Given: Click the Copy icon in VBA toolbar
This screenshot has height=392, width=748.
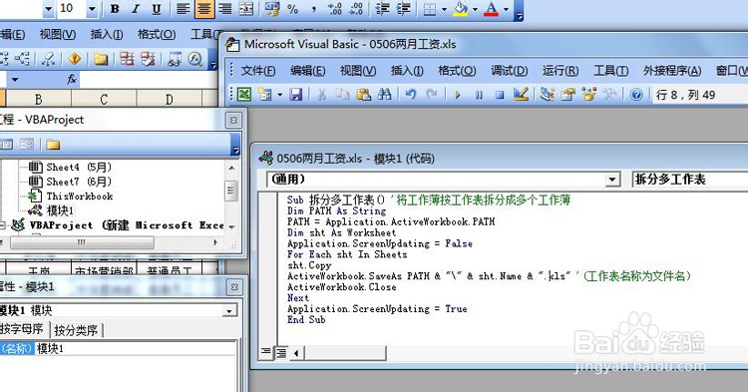Looking at the screenshot, I should pyautogui.click(x=342, y=94).
